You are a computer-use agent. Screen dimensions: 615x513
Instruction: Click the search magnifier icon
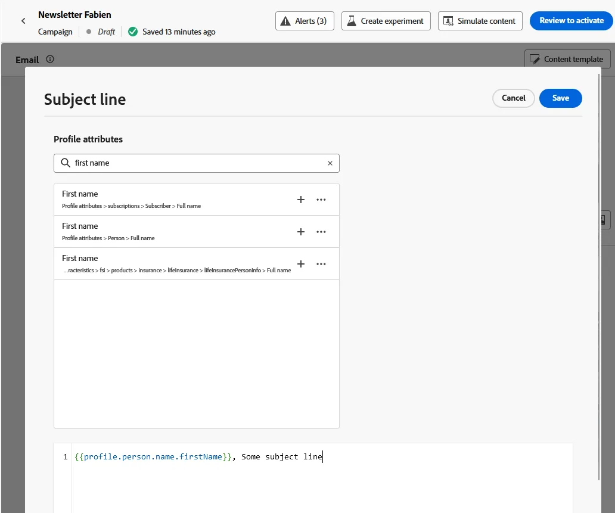pos(66,163)
